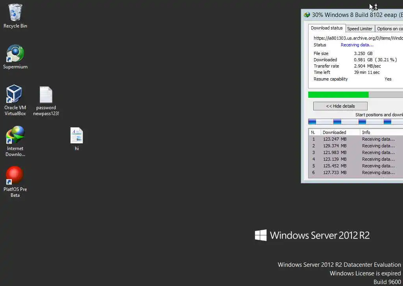Click the Downloaded column header

point(340,132)
